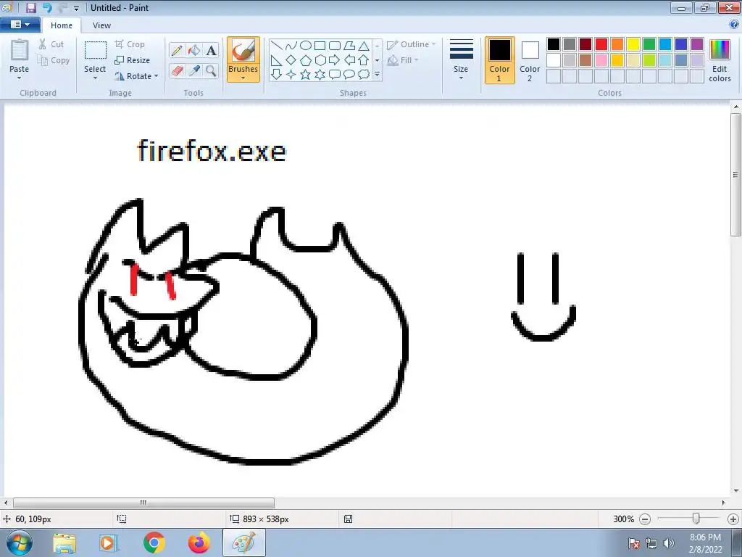
Task: Choose the Rounded rectangle shape
Action: point(335,46)
